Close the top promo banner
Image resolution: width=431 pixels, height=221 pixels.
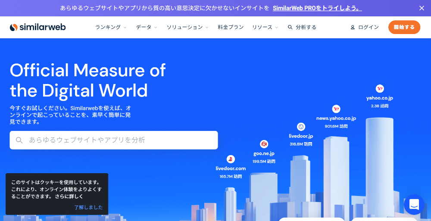coord(422,8)
